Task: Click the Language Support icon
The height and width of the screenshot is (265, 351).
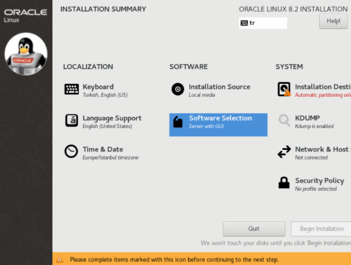Action: [x=71, y=120]
